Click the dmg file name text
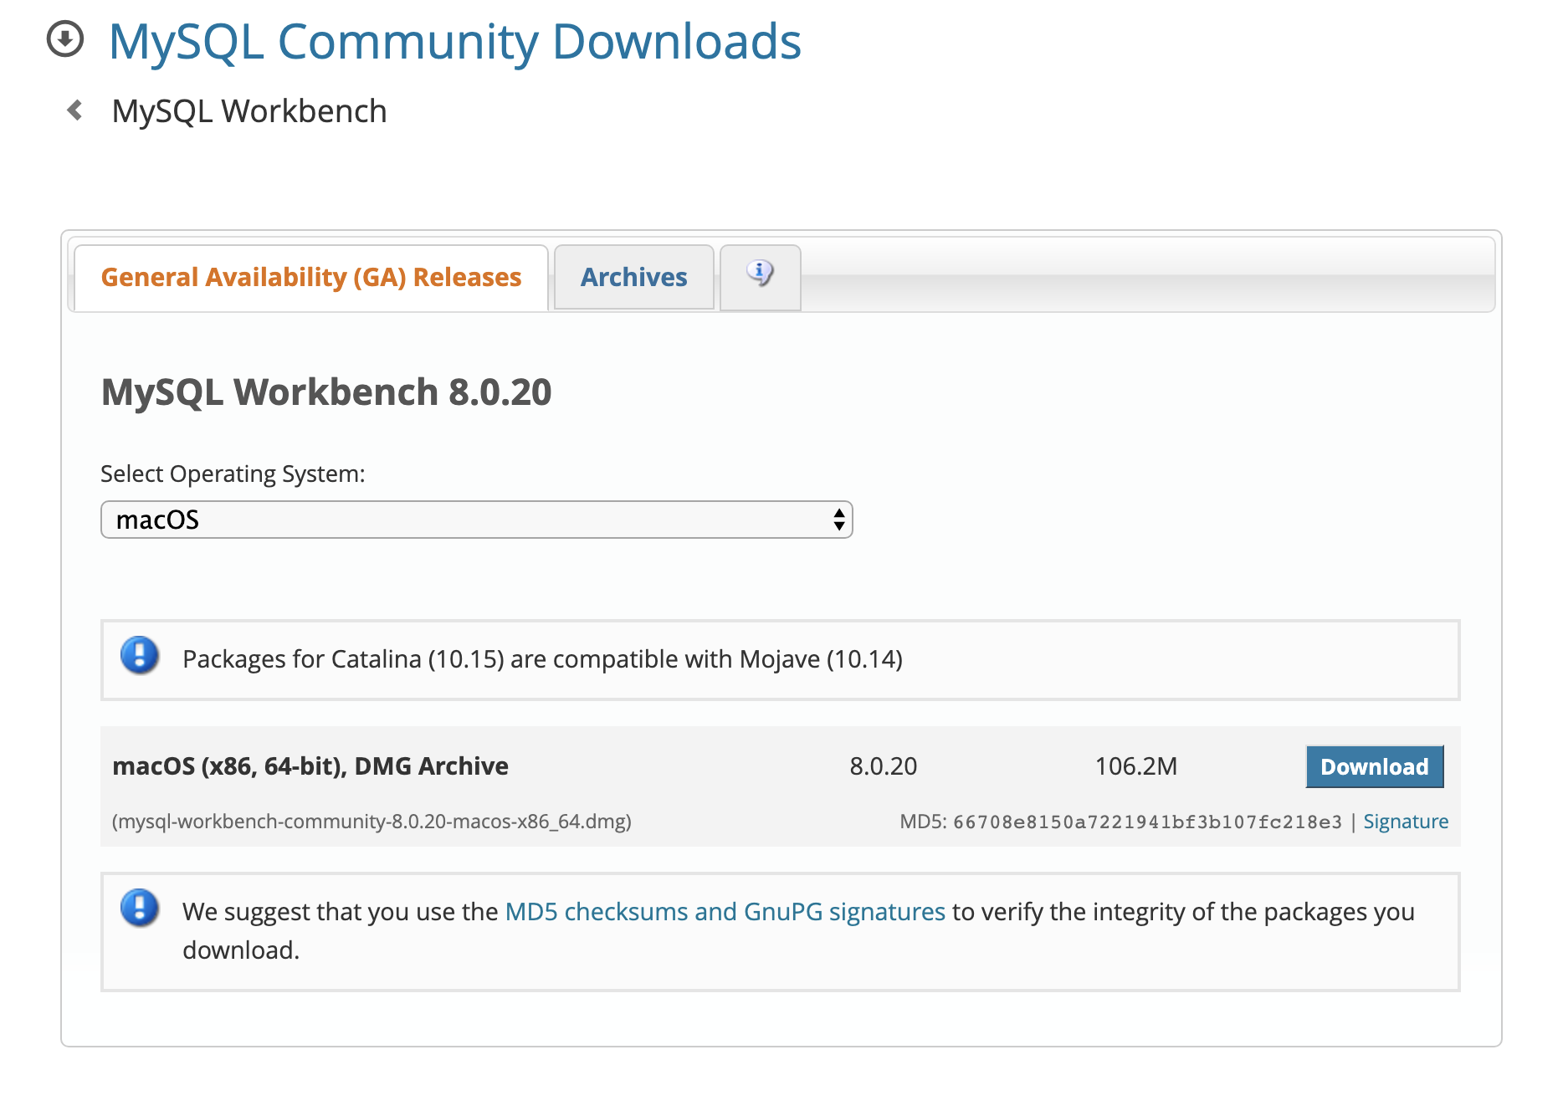Viewport: 1563px width, 1106px height. tap(372, 822)
